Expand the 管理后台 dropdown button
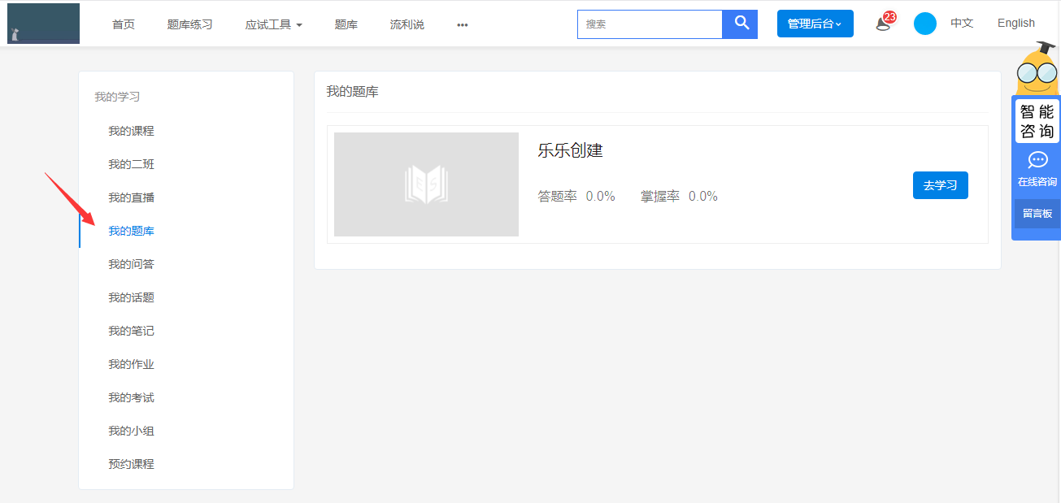This screenshot has width=1061, height=503. click(x=815, y=24)
